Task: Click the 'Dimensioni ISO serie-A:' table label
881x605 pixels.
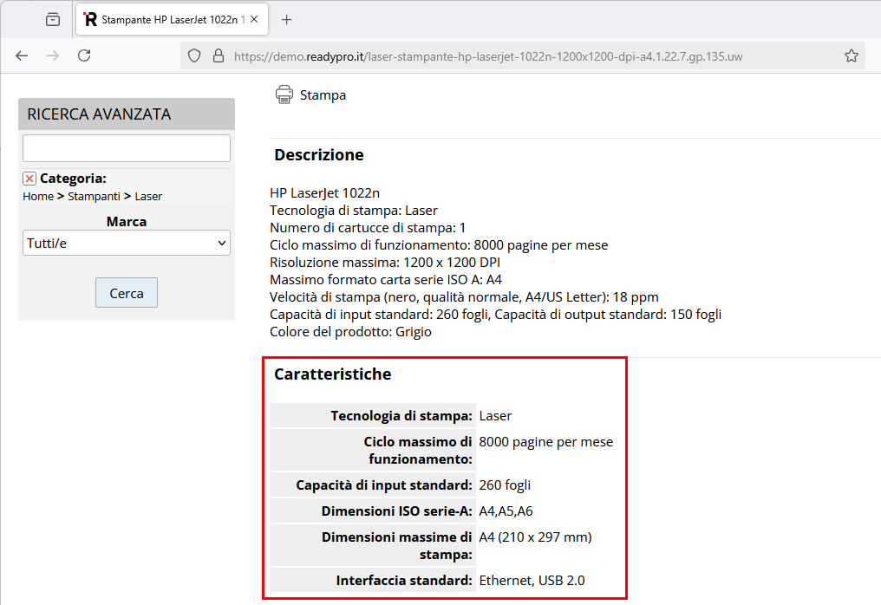Action: click(396, 511)
